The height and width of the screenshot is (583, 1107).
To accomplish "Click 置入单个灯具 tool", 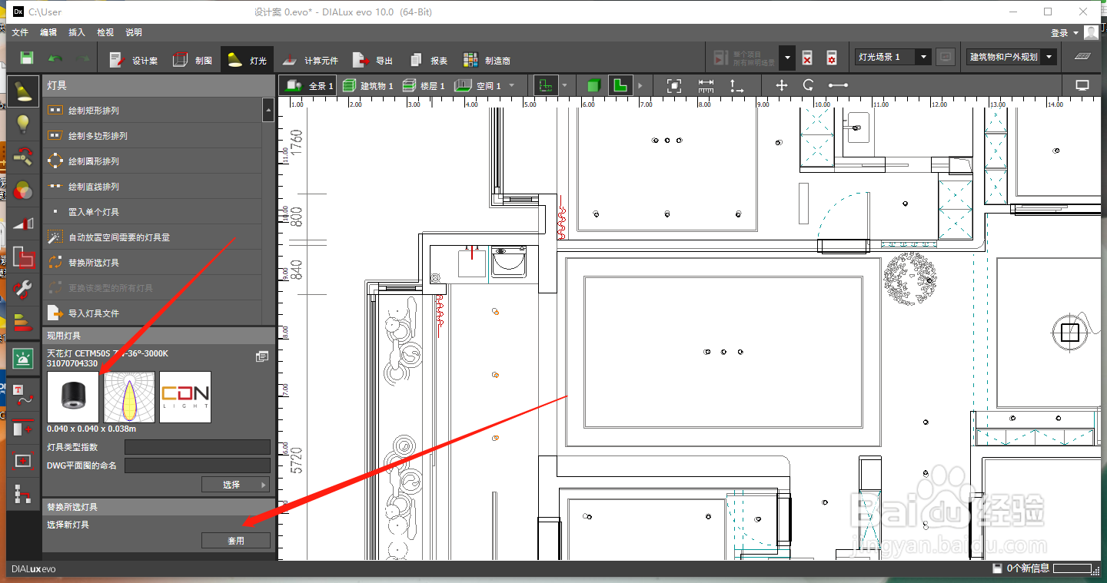I will [x=152, y=212].
